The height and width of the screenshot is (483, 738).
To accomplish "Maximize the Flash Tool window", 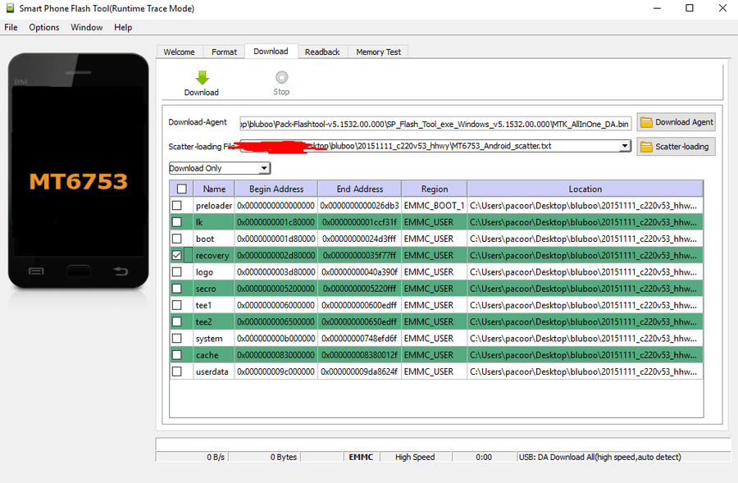I will pos(690,8).
